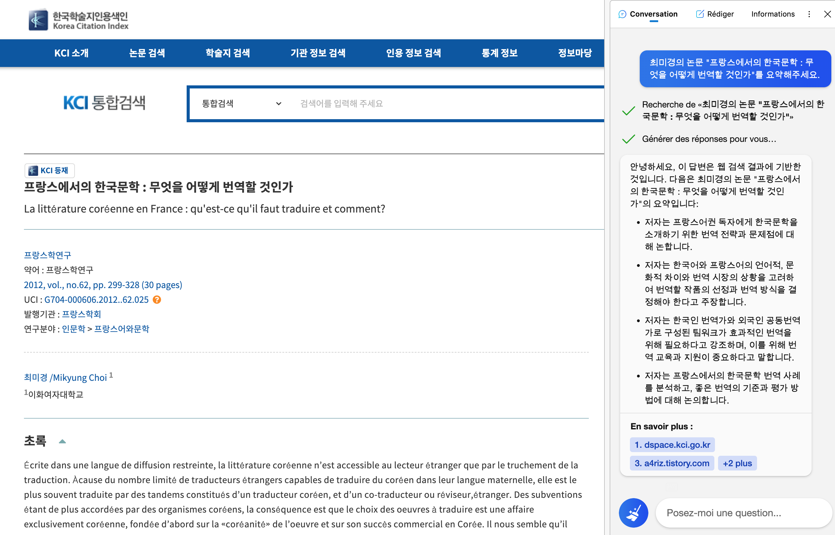This screenshot has height=535, width=835.
Task: Collapse the 초록 abstract section arrow
Action: (63, 442)
